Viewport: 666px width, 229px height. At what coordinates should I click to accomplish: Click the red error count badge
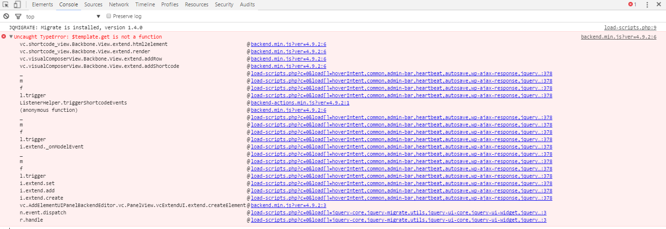click(x=633, y=4)
